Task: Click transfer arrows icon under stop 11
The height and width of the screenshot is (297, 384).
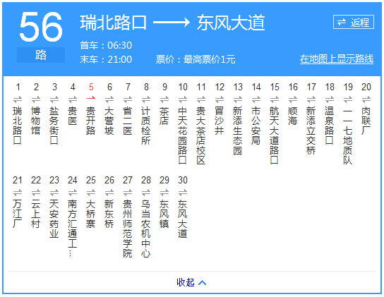Action: click(201, 99)
